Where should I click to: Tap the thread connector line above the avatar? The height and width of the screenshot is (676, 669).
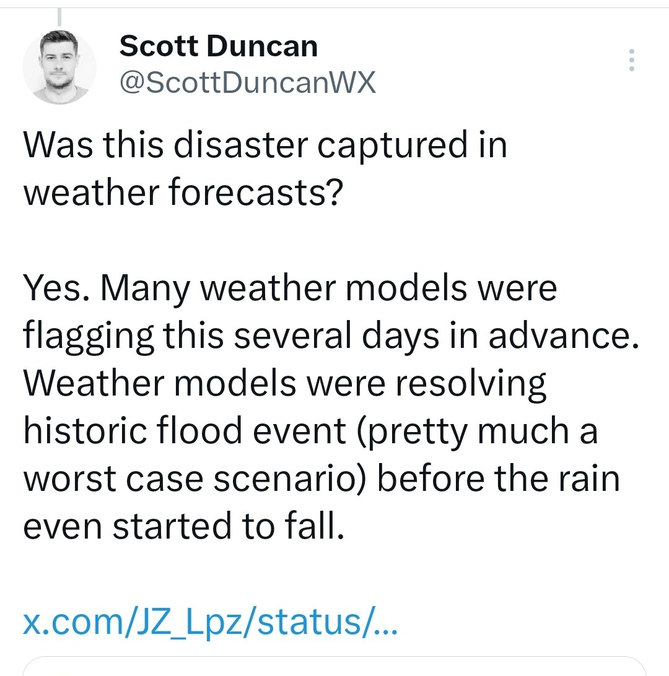(x=59, y=17)
